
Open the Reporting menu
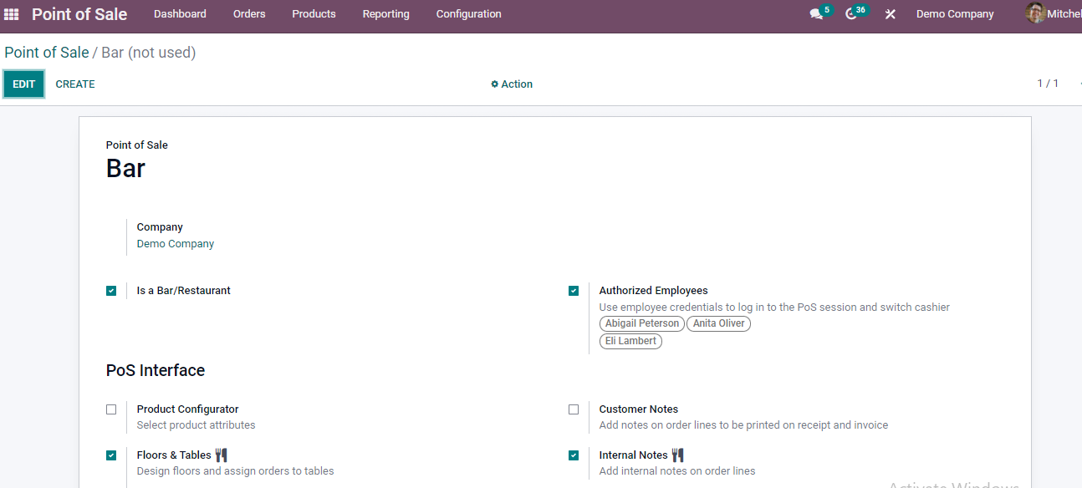pos(386,14)
